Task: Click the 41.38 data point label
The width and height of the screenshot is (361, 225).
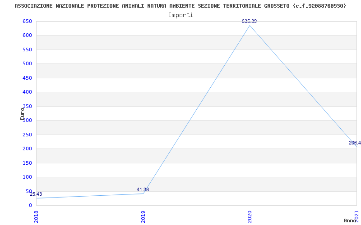Action: click(143, 189)
